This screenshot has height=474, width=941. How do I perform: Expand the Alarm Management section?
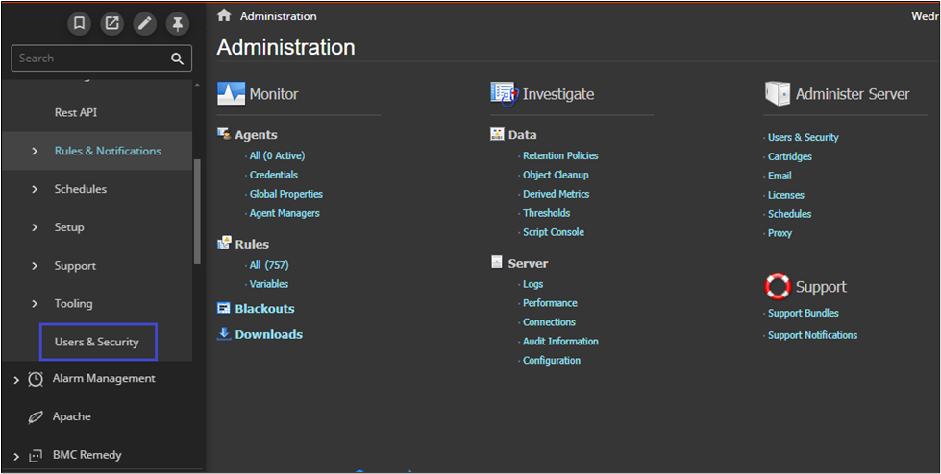[15, 380]
